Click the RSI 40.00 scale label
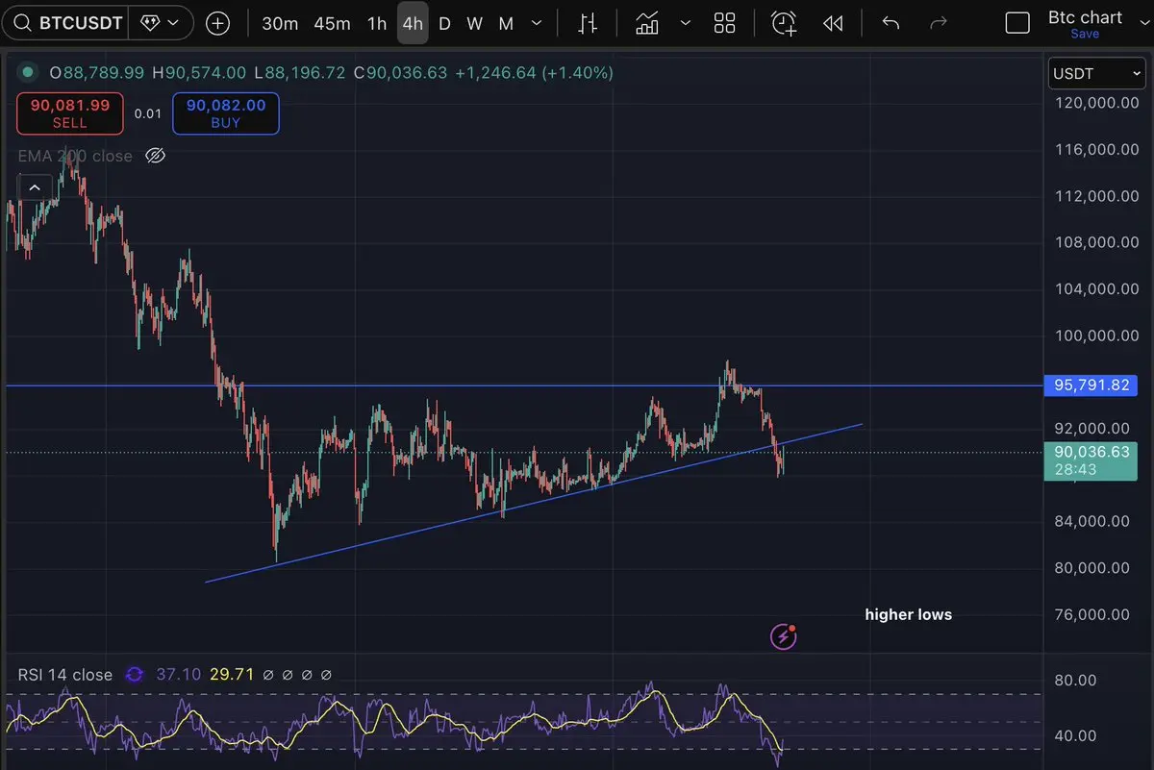This screenshot has width=1154, height=770. point(1075,735)
